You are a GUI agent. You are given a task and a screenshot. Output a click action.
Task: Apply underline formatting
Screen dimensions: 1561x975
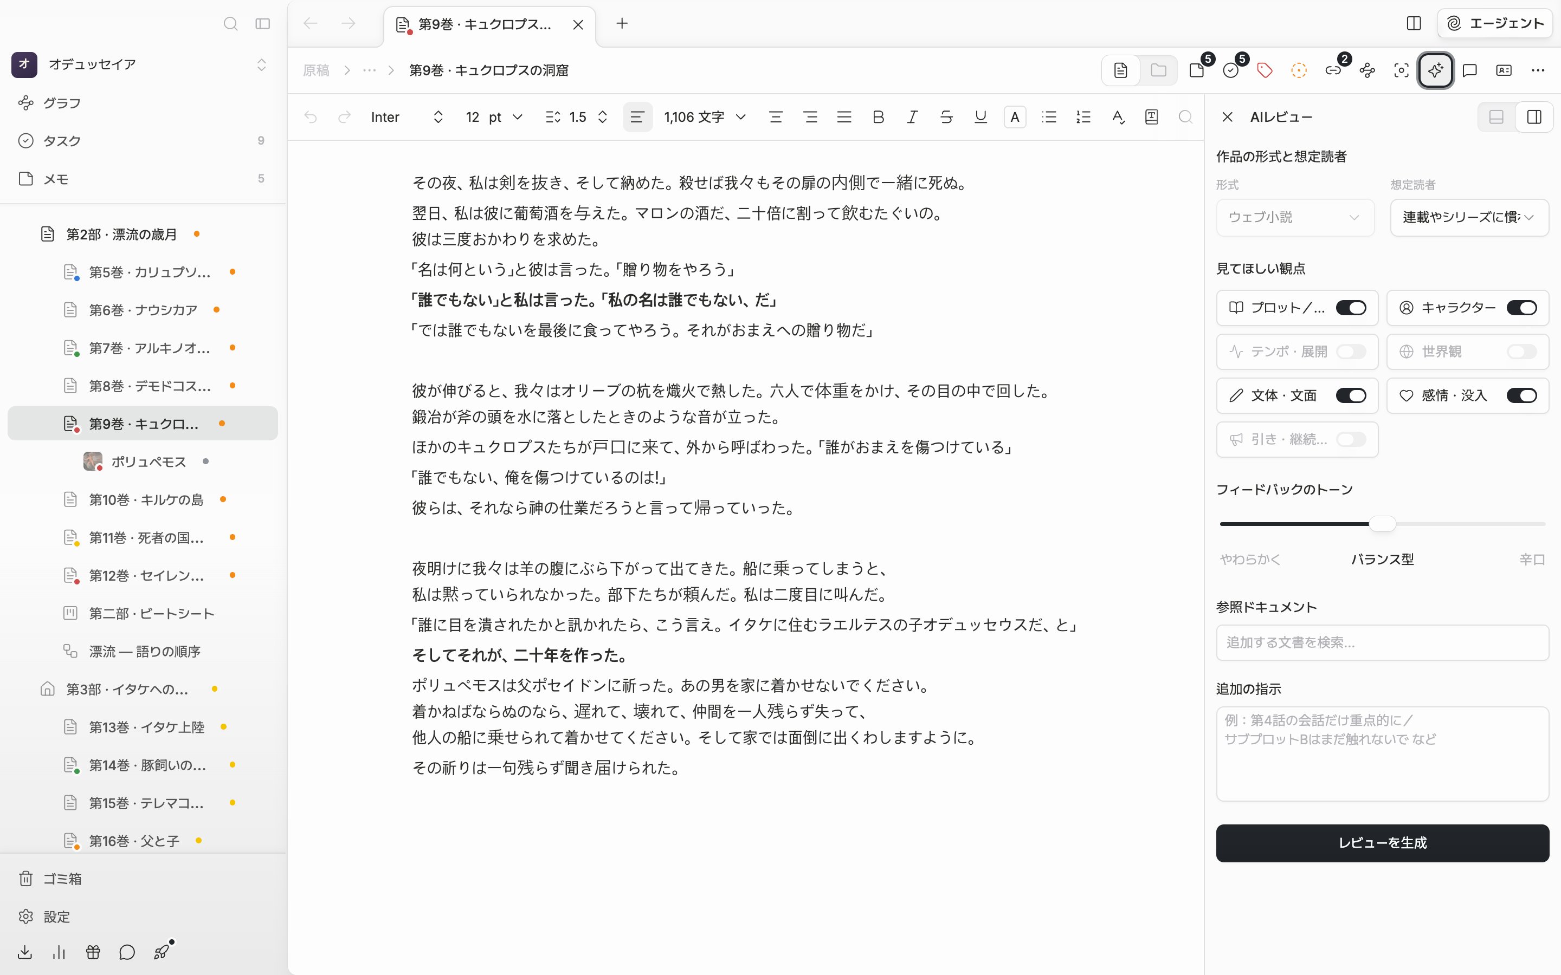click(981, 116)
